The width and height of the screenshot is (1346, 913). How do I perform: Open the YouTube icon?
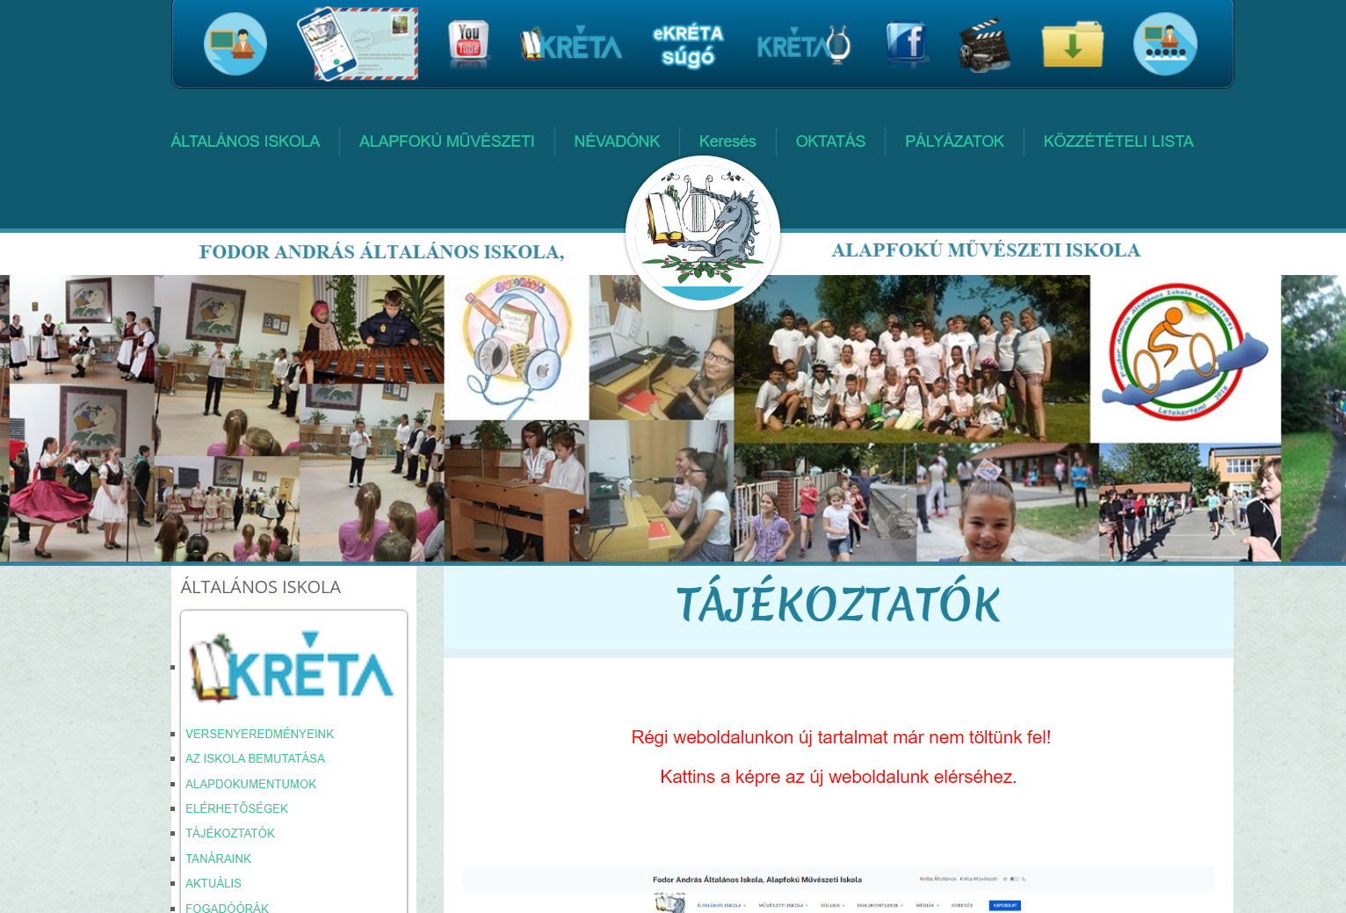tap(469, 44)
